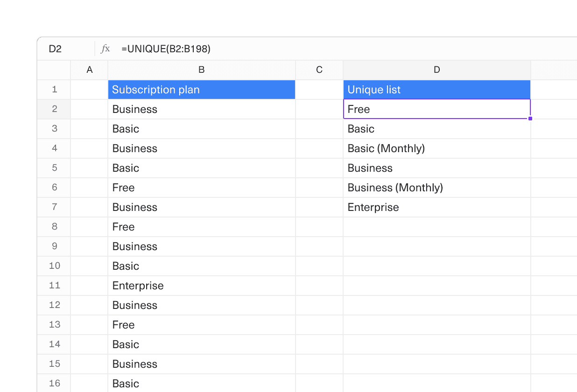Select column C header

(x=319, y=70)
